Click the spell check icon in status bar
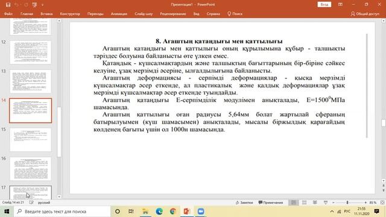The height and width of the screenshot is (217, 386). (x=31, y=203)
